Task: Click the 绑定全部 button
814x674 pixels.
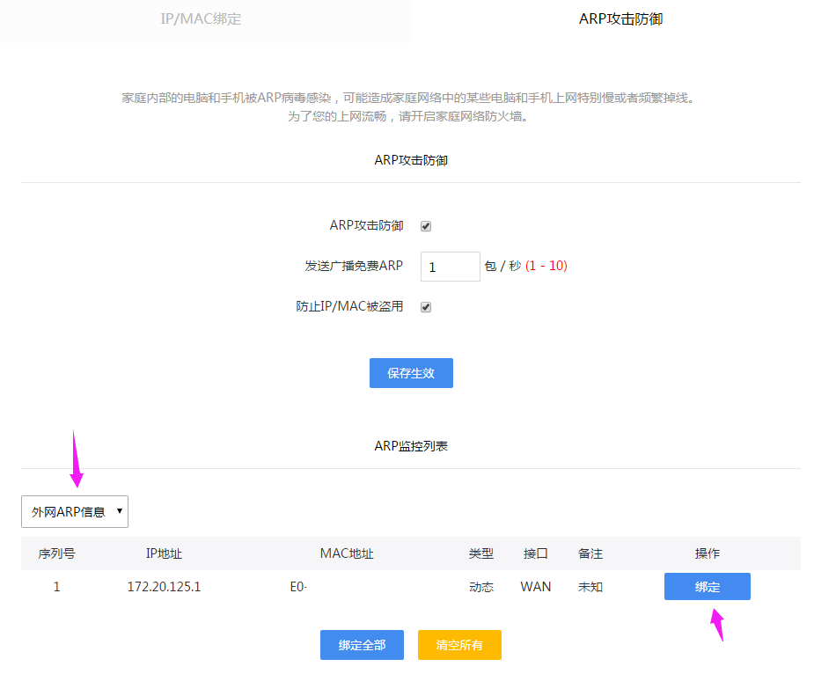Action: click(362, 645)
